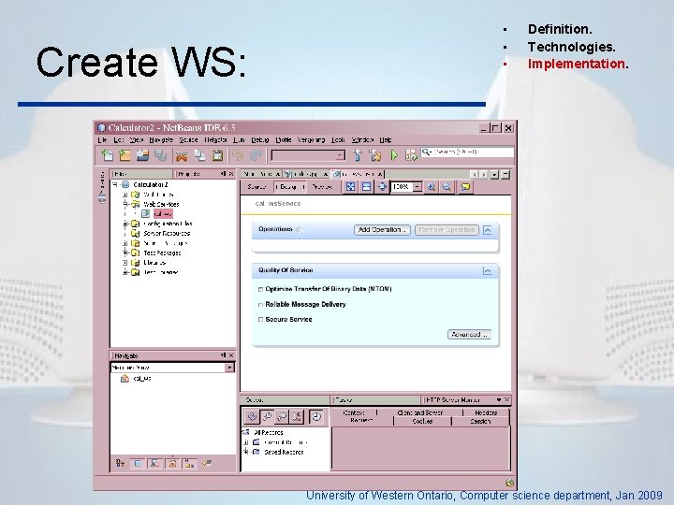The height and width of the screenshot is (505, 674).
Task: Open the zoom percentage dropdown
Action: (418, 187)
